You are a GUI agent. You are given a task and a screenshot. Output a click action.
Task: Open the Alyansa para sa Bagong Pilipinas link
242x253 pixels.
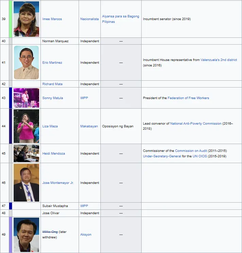[120, 19]
